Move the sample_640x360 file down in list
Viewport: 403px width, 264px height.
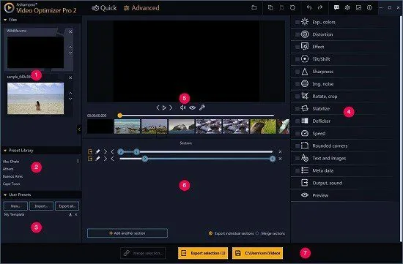pyautogui.click(x=70, y=99)
